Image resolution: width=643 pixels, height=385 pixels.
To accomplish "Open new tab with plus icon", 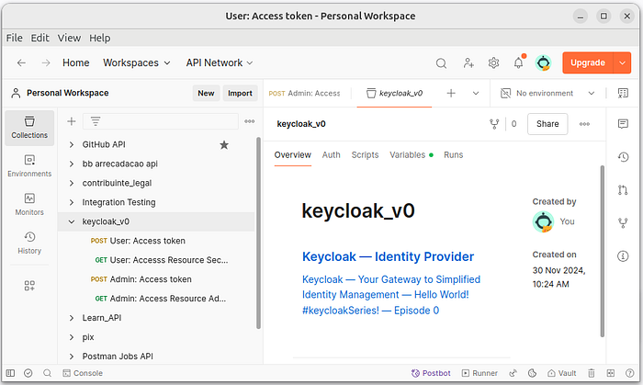I will click(x=451, y=94).
